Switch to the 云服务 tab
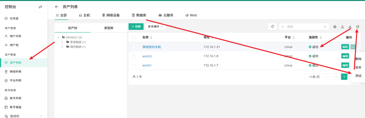The height and width of the screenshot is (118, 365). click(x=166, y=15)
